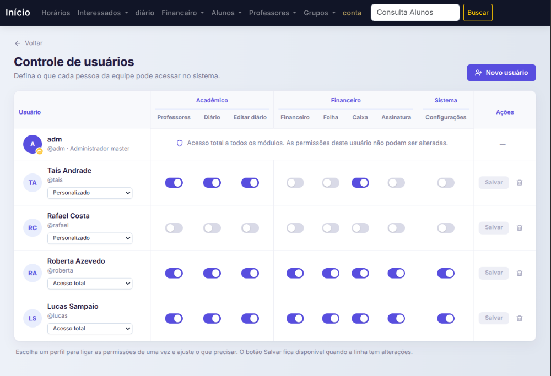
Task: Click the adm user avatar
Action: tap(33, 144)
